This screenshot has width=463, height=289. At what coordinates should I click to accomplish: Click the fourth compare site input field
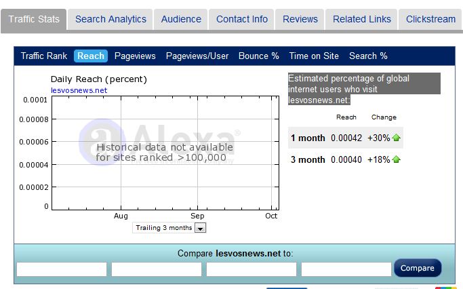click(x=346, y=269)
